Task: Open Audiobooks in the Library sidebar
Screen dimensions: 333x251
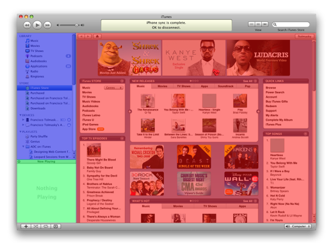Action: click(x=38, y=61)
